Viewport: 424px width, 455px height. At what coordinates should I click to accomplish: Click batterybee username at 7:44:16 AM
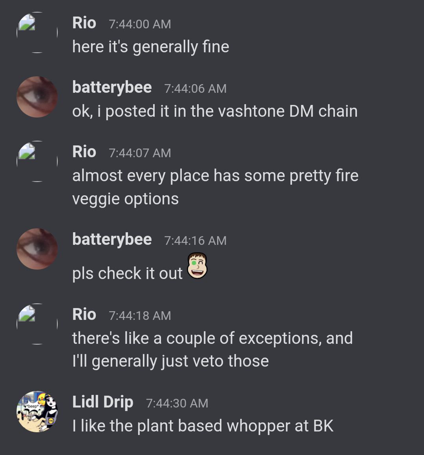(112, 239)
